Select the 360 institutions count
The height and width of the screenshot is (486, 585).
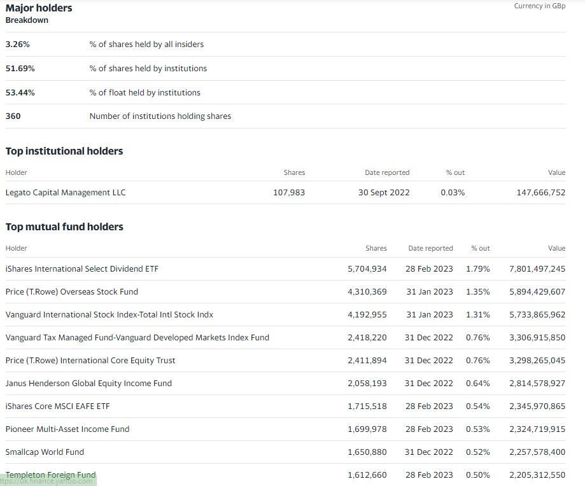point(13,116)
